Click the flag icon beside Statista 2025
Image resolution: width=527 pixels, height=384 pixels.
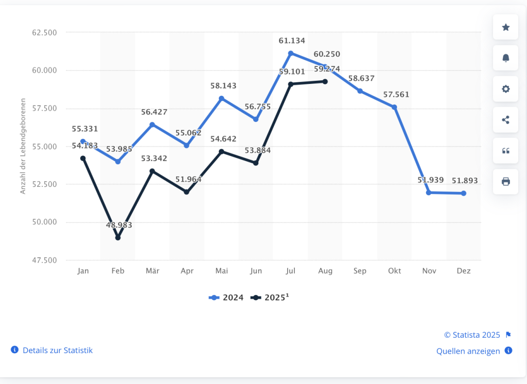tap(508, 335)
